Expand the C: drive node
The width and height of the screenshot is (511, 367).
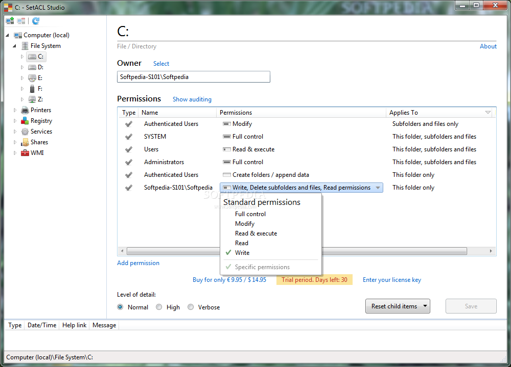click(x=22, y=57)
